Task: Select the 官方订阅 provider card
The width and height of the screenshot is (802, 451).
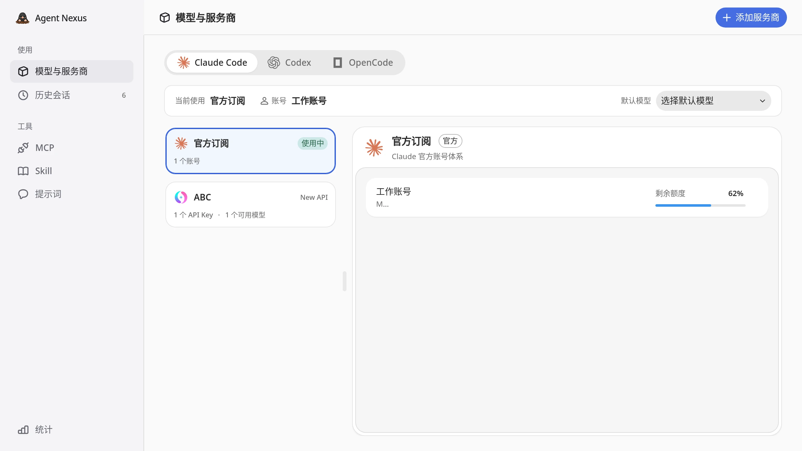Action: [251, 151]
